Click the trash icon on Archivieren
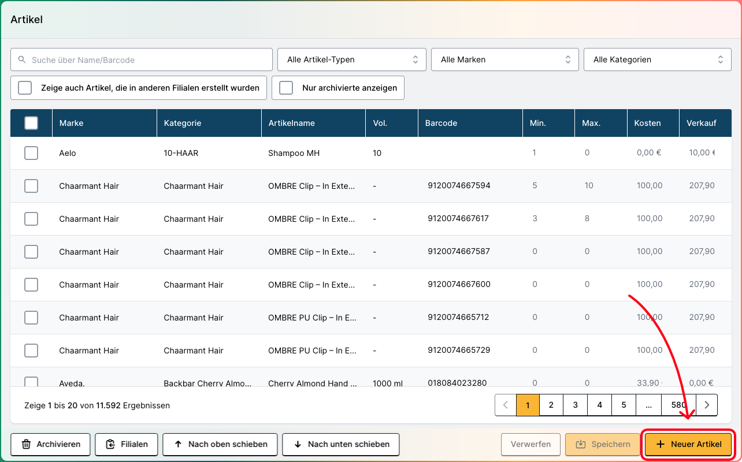This screenshot has height=462, width=742. [26, 444]
